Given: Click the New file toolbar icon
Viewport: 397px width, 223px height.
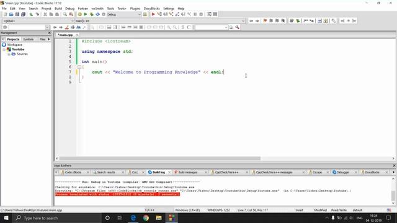Looking at the screenshot, I should [x=5, y=14].
